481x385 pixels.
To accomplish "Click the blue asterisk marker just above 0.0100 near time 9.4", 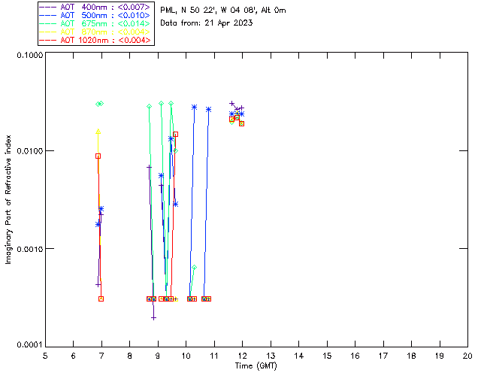I will coord(171,139).
